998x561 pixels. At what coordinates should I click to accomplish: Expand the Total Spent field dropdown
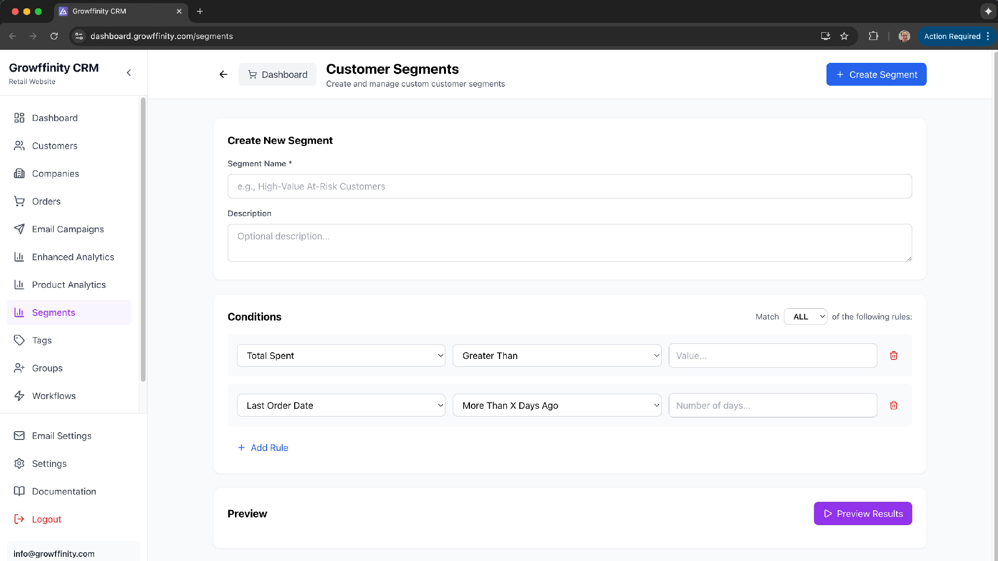341,356
